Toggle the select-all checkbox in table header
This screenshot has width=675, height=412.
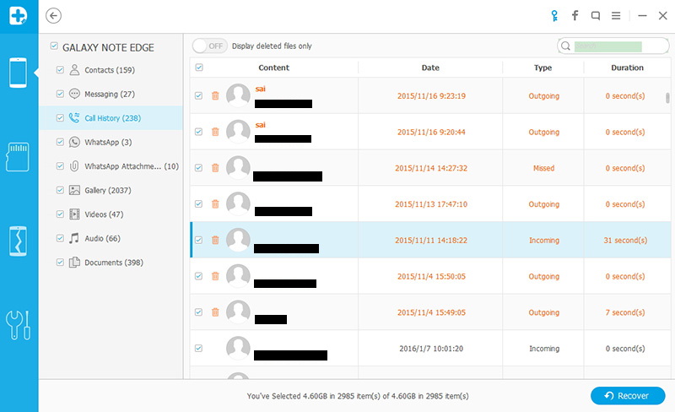click(x=199, y=68)
